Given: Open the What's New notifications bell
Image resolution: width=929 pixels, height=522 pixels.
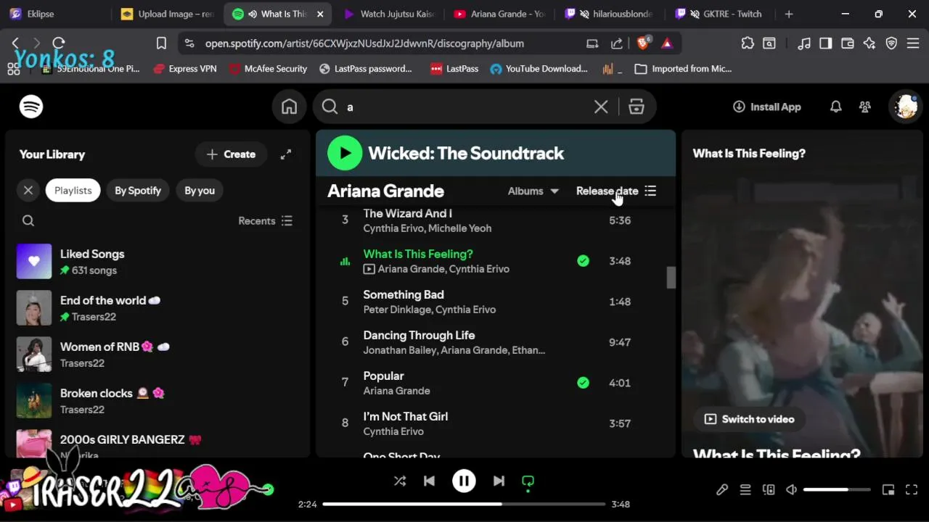Looking at the screenshot, I should point(836,107).
